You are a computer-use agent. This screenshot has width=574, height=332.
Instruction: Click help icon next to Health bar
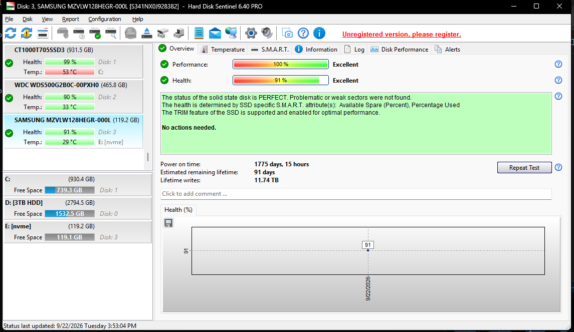[x=558, y=81]
